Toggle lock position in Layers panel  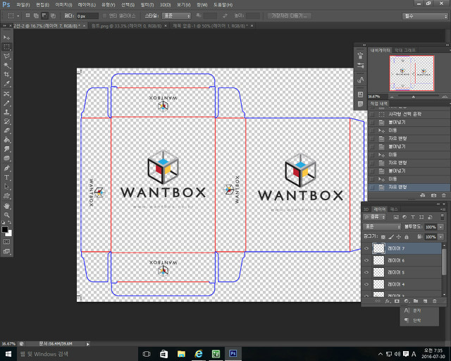point(399,237)
